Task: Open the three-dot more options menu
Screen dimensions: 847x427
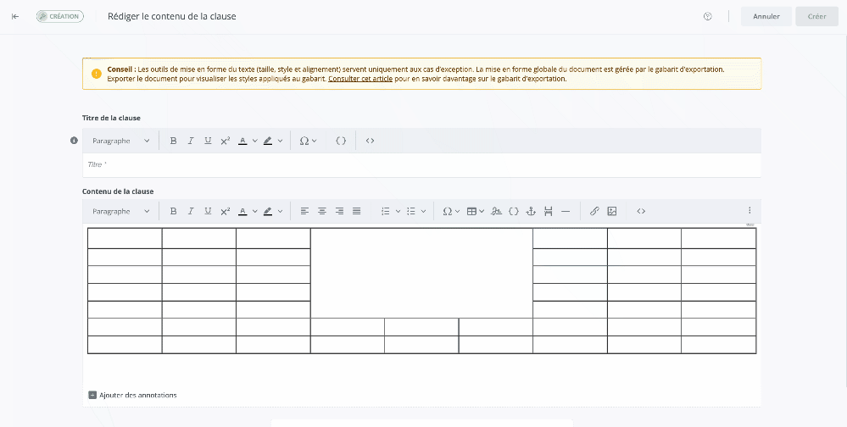Action: pyautogui.click(x=749, y=211)
